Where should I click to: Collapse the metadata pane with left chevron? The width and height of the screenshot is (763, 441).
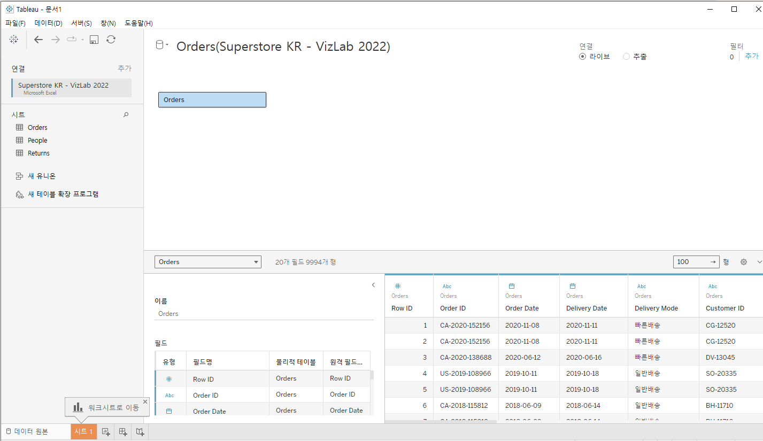(373, 285)
